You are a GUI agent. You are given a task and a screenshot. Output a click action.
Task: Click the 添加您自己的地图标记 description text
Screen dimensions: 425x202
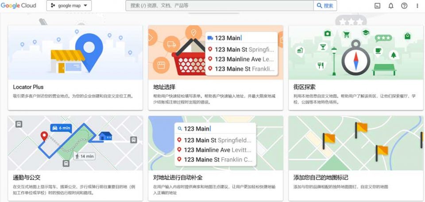(x=341, y=187)
